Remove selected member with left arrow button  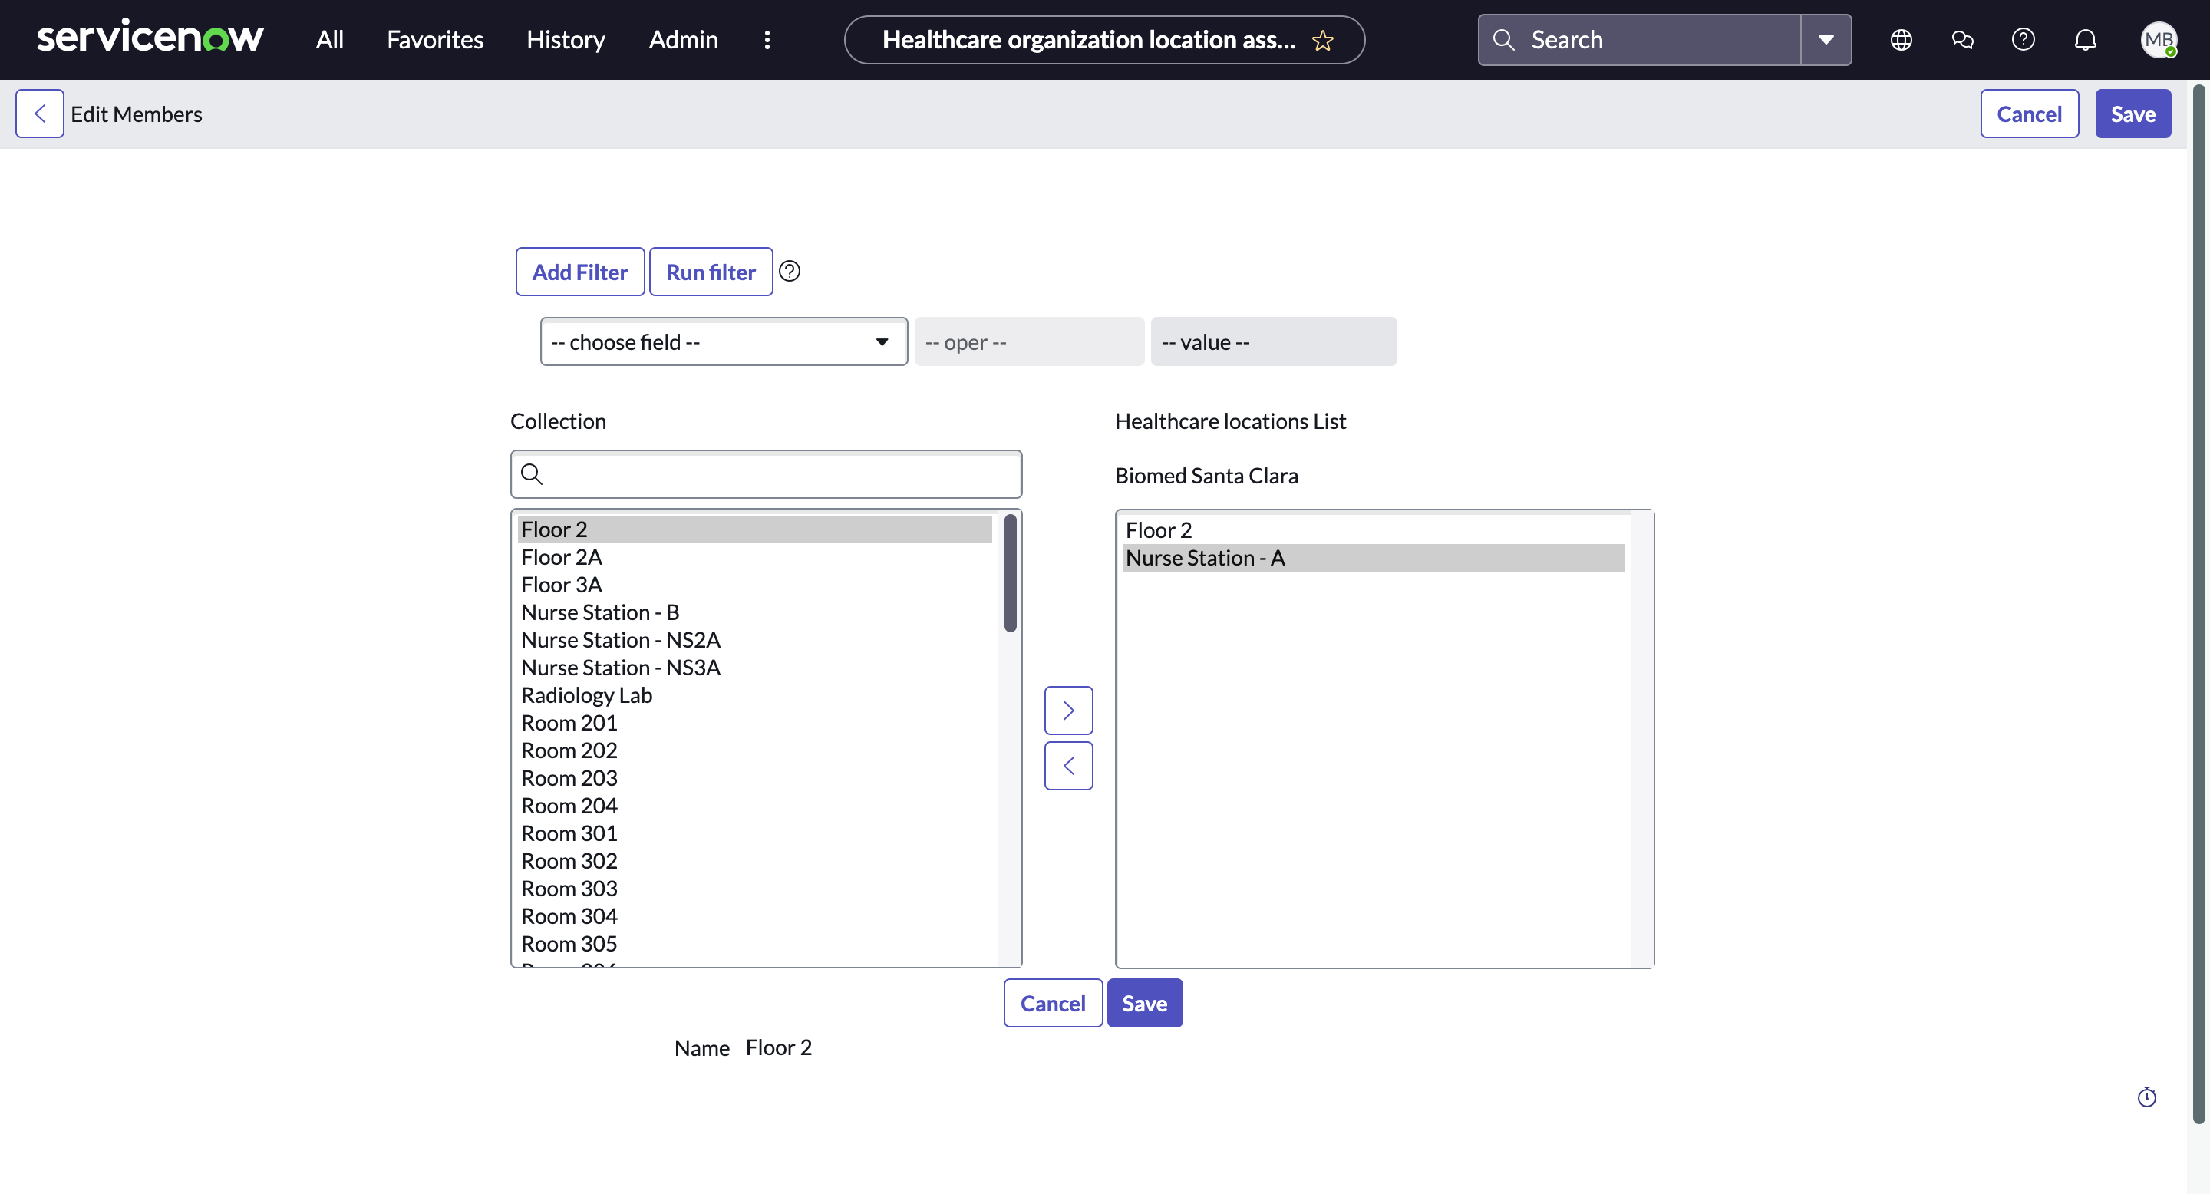[1068, 765]
